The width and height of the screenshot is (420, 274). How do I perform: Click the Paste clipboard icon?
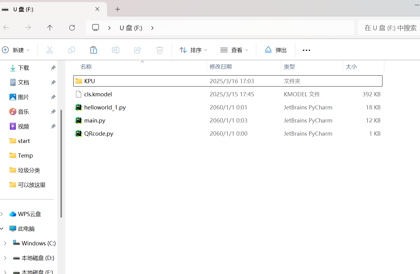coord(94,50)
